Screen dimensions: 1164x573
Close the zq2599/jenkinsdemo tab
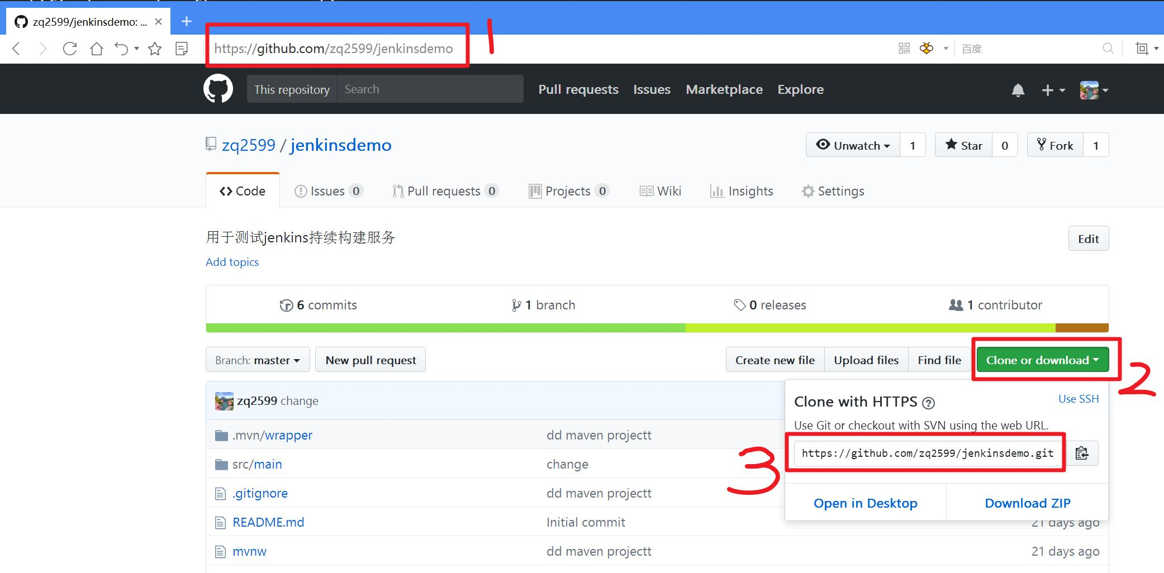[158, 22]
